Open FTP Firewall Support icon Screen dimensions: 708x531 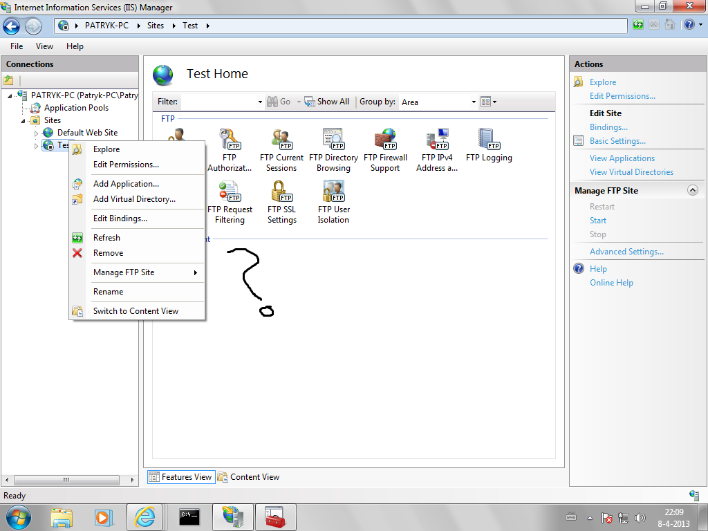(385, 150)
